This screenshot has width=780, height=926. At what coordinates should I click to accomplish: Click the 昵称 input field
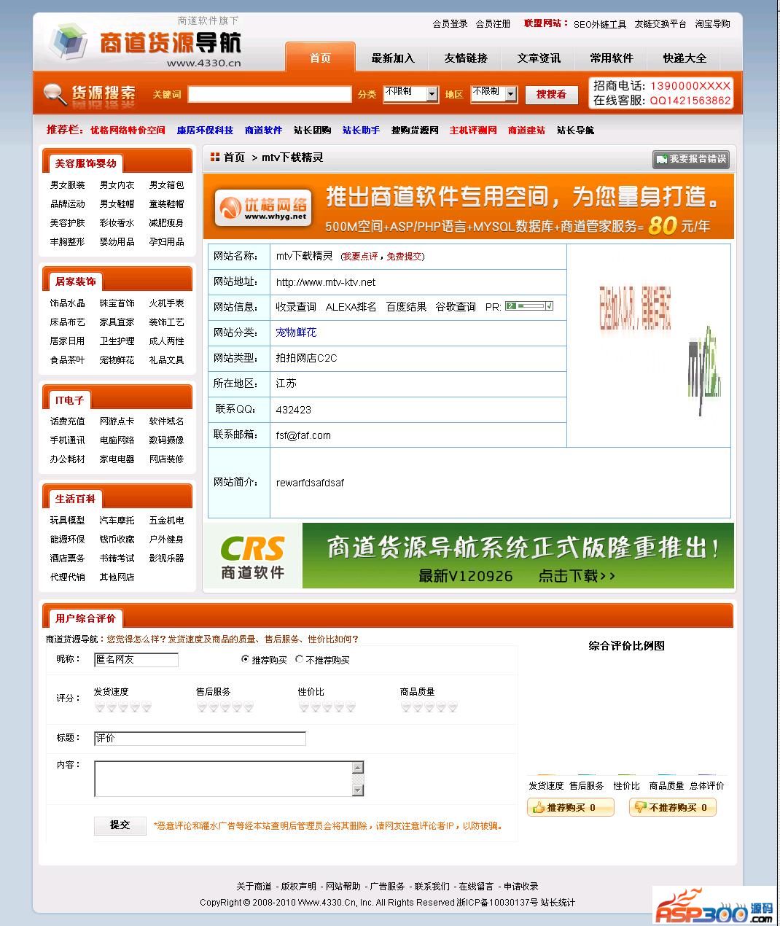coord(136,659)
